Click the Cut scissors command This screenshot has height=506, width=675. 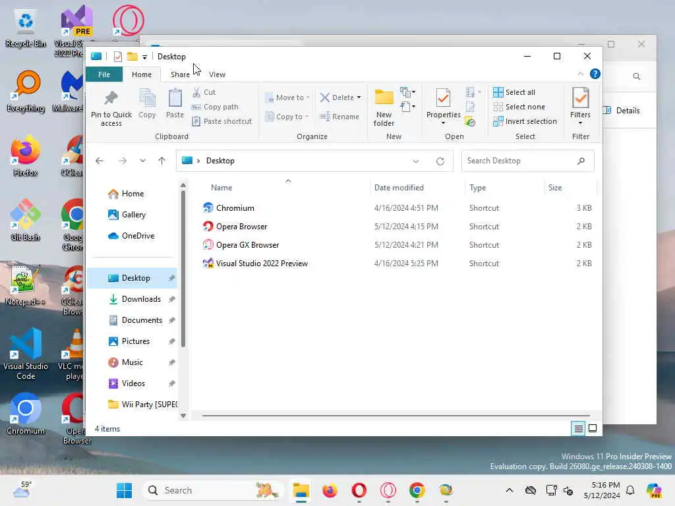(204, 92)
